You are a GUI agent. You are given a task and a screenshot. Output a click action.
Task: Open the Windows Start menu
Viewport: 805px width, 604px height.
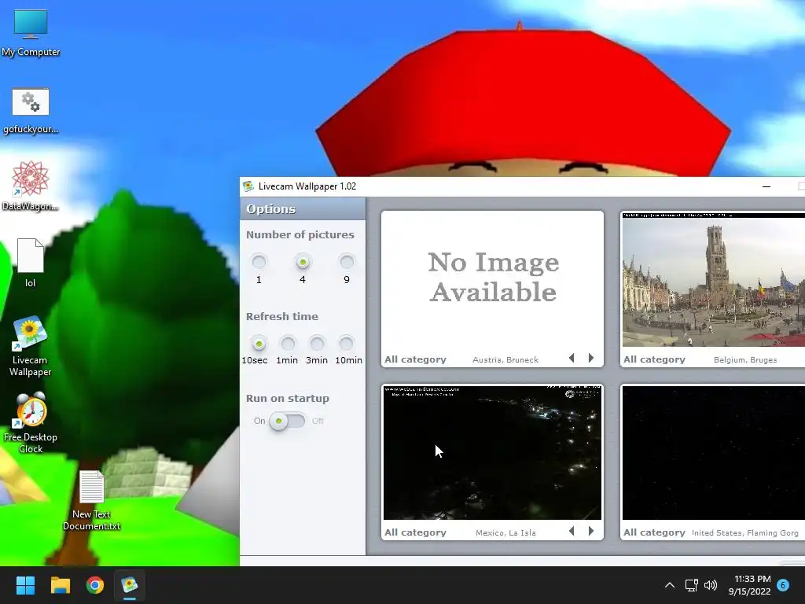(x=25, y=585)
